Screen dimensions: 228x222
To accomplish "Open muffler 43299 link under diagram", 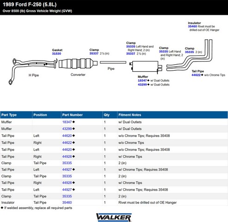I will pyautogui.click(x=142, y=85).
